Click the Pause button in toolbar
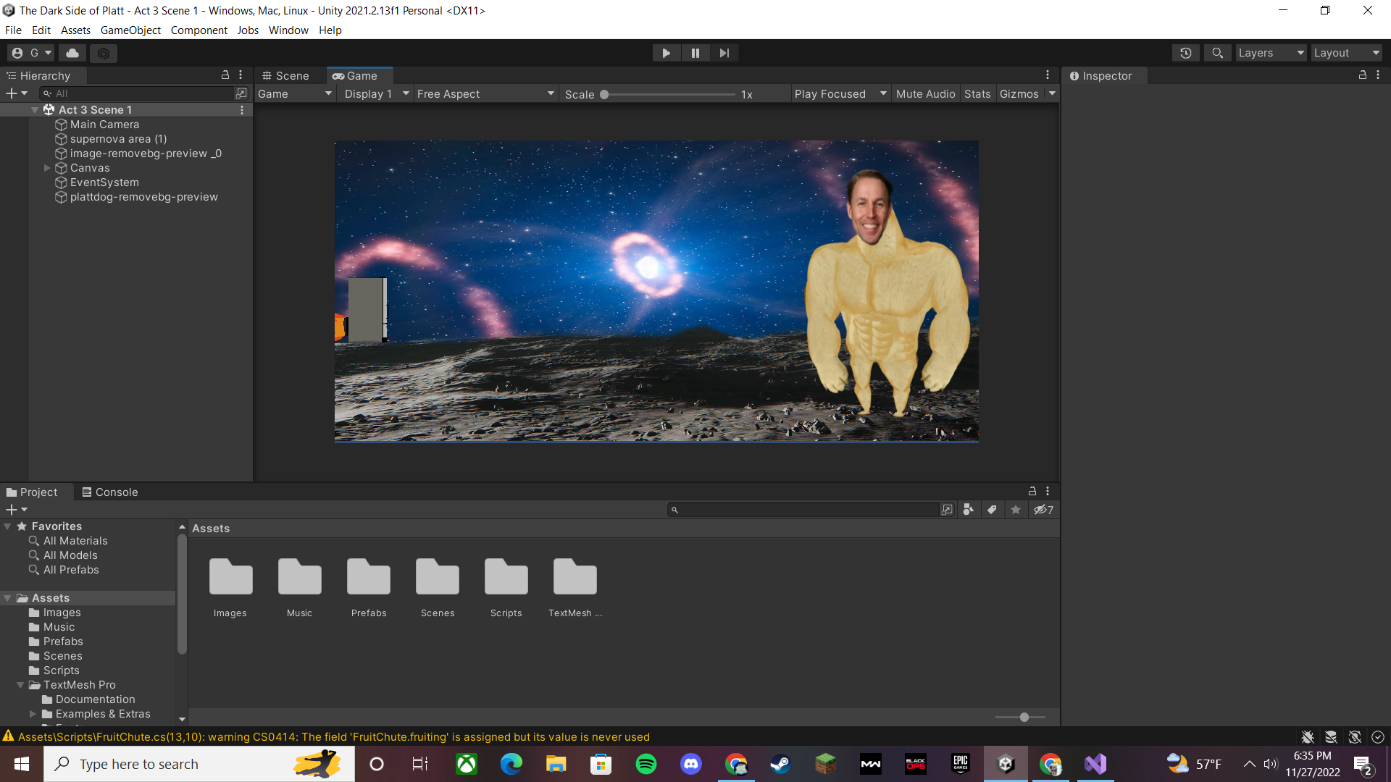The image size is (1391, 782). coord(695,53)
